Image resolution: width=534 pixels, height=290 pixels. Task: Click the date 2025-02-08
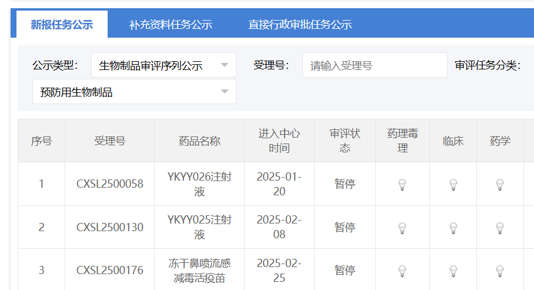279,227
